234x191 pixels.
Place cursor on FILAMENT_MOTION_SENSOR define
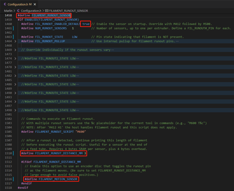58,179
